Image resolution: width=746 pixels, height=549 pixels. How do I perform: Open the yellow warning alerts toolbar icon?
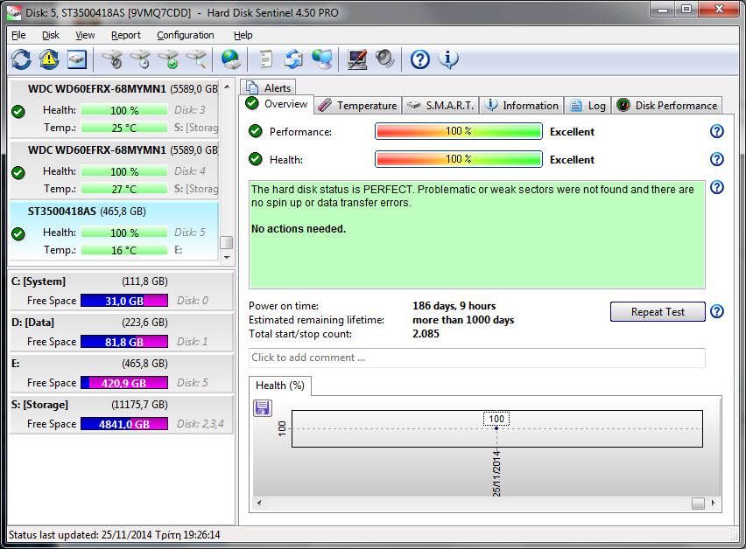pyautogui.click(x=48, y=59)
